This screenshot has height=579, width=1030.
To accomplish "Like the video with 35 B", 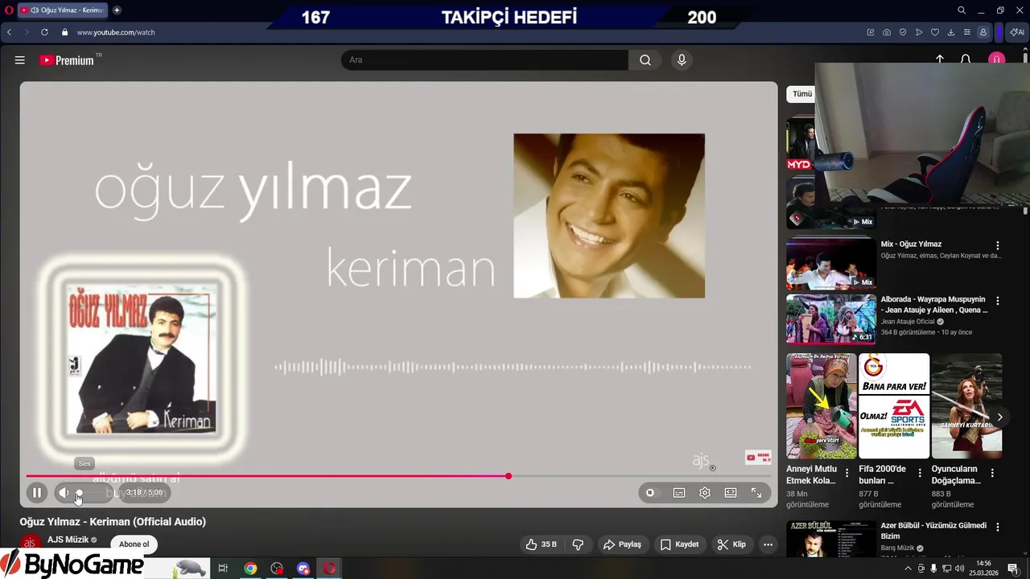I will [x=541, y=544].
